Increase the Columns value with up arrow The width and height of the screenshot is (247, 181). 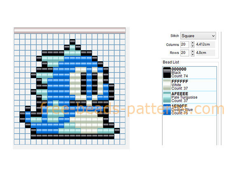(193, 43)
